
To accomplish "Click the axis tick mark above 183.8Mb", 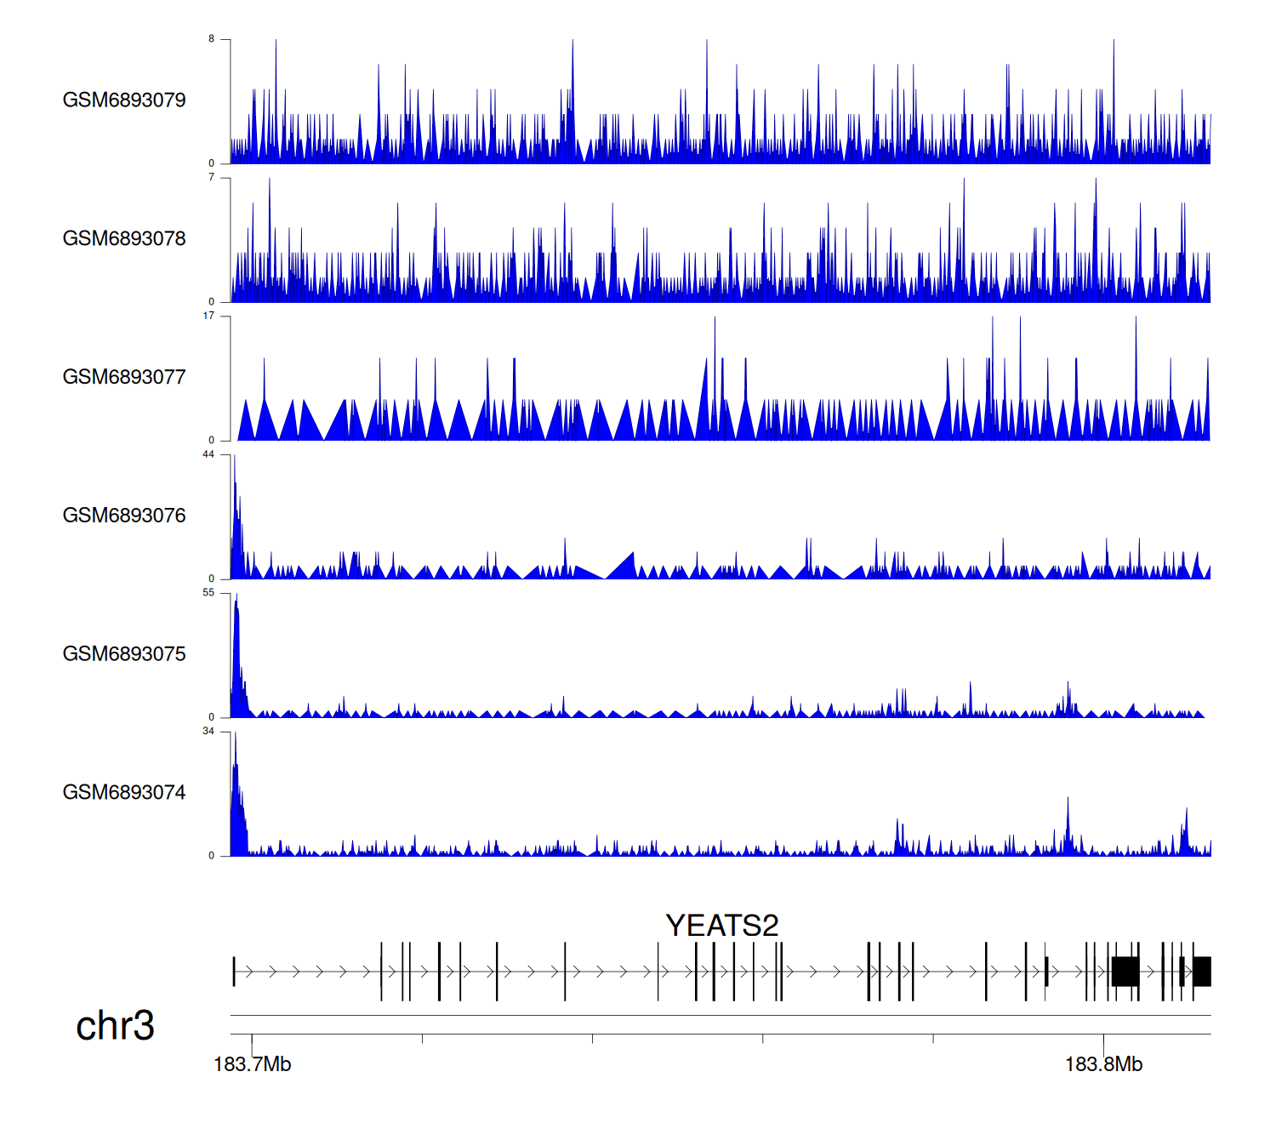I will 1103,1040.
